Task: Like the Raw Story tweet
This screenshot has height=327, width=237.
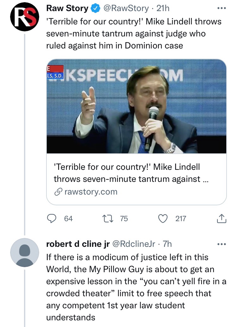Action: point(163,219)
